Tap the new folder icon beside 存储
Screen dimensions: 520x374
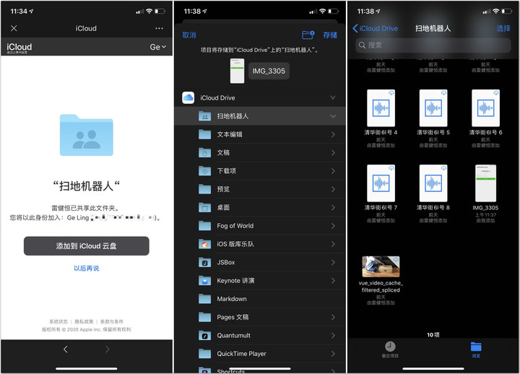click(308, 35)
